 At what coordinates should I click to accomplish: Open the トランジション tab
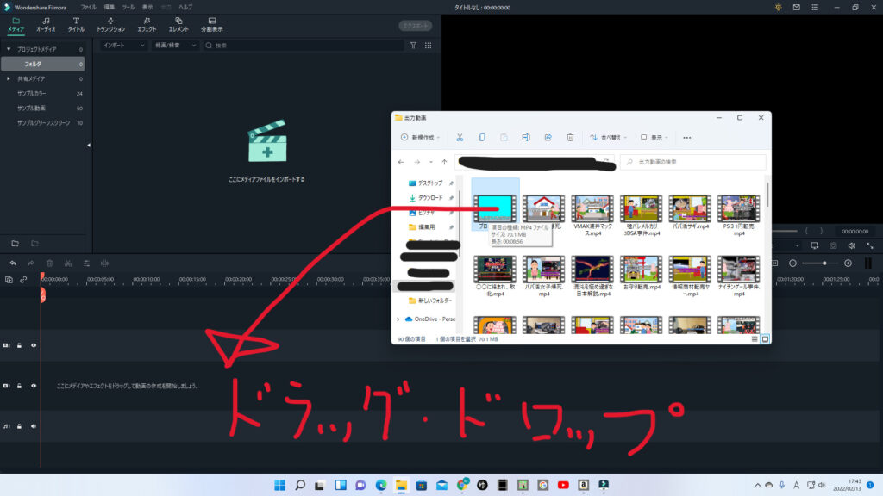110,25
